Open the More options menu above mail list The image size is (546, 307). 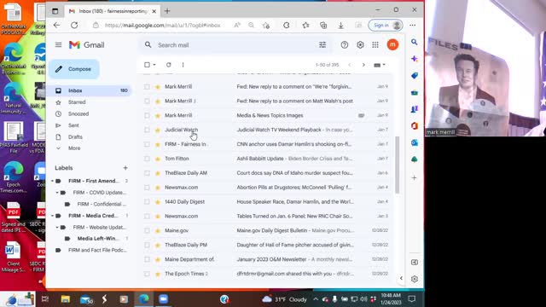pos(183,65)
